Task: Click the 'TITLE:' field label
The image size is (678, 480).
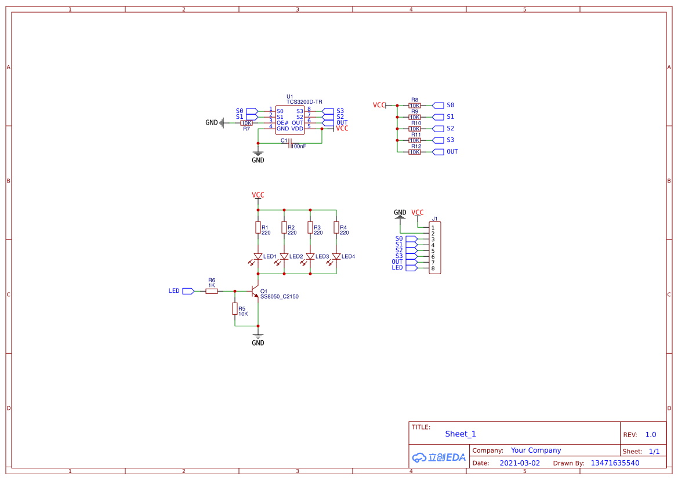Action: click(420, 427)
